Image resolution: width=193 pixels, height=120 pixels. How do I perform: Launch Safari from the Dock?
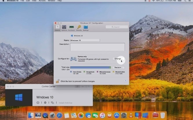point(59,115)
